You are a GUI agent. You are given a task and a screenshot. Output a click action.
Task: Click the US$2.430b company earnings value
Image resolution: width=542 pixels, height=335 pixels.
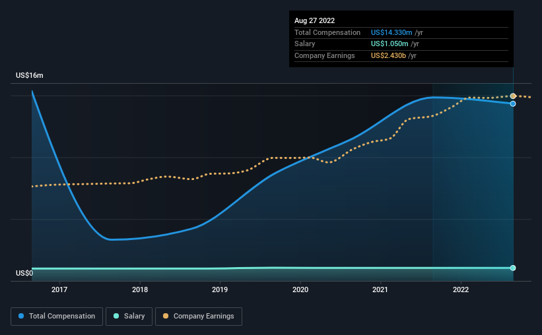pos(388,55)
